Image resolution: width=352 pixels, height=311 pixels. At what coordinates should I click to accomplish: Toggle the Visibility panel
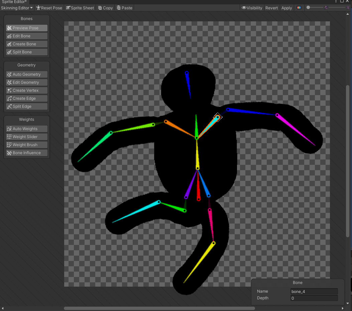tap(252, 8)
